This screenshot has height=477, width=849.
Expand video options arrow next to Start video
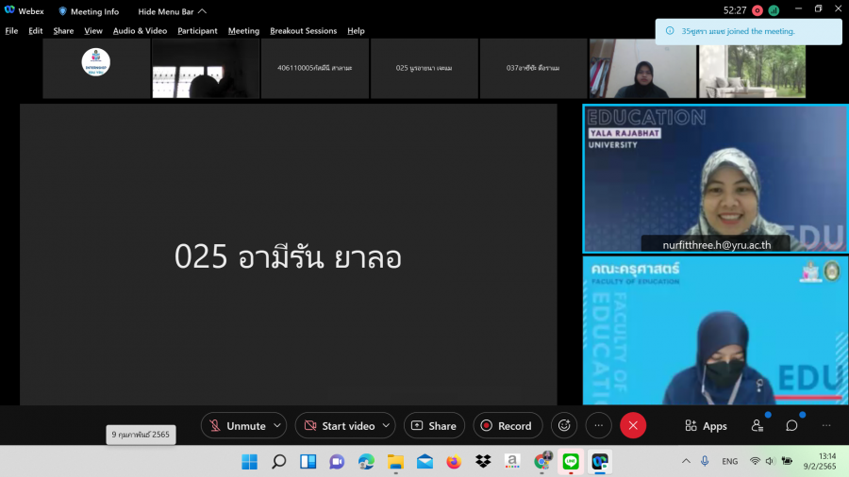(386, 426)
